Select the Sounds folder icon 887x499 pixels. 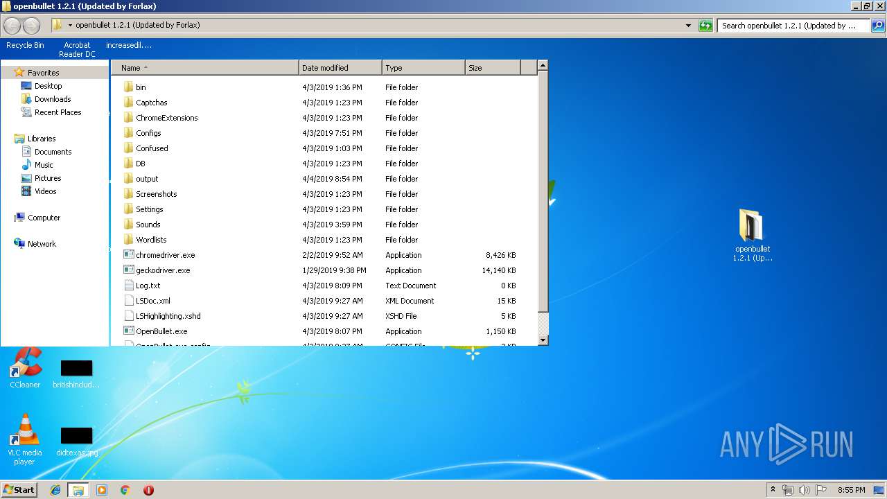pyautogui.click(x=128, y=225)
